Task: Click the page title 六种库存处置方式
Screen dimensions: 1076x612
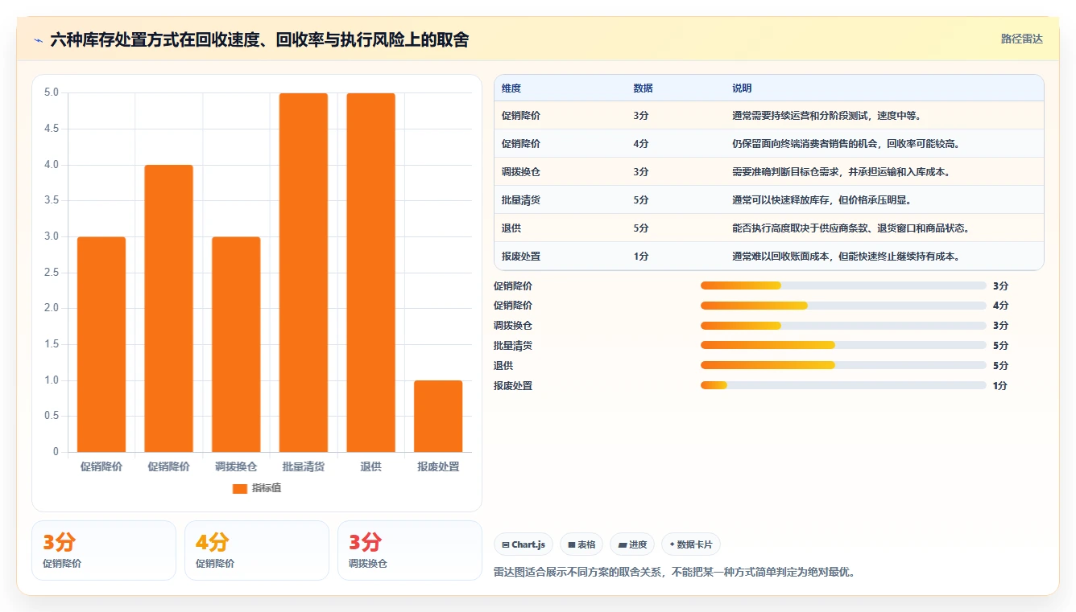Action: coord(259,39)
